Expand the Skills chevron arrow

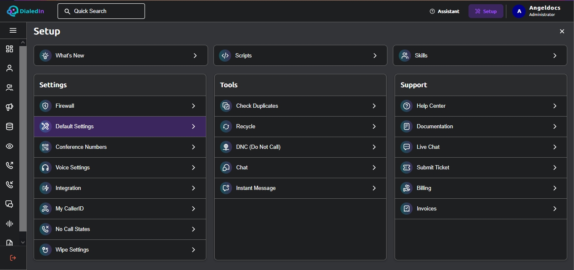coord(555,55)
